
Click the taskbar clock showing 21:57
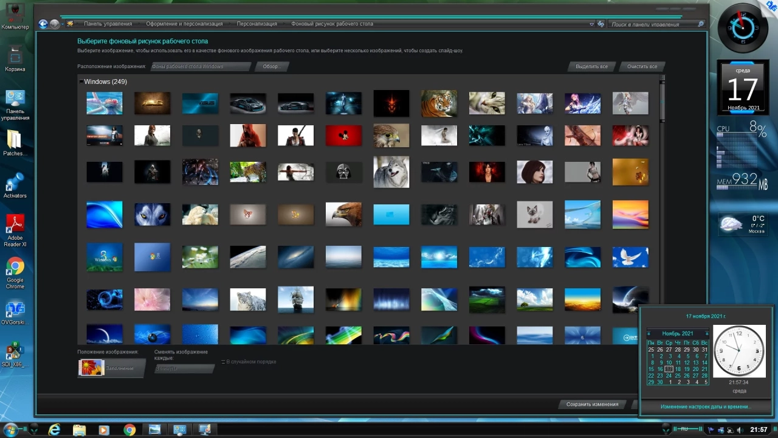[x=759, y=429]
